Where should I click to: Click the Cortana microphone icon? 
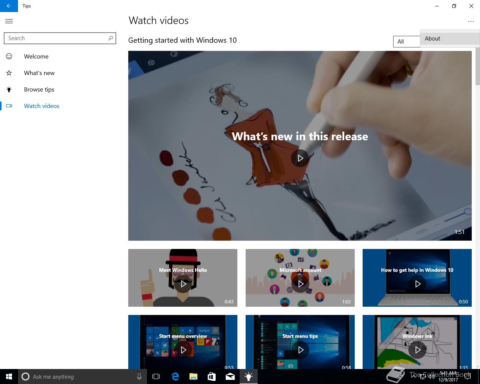pyautogui.click(x=139, y=376)
